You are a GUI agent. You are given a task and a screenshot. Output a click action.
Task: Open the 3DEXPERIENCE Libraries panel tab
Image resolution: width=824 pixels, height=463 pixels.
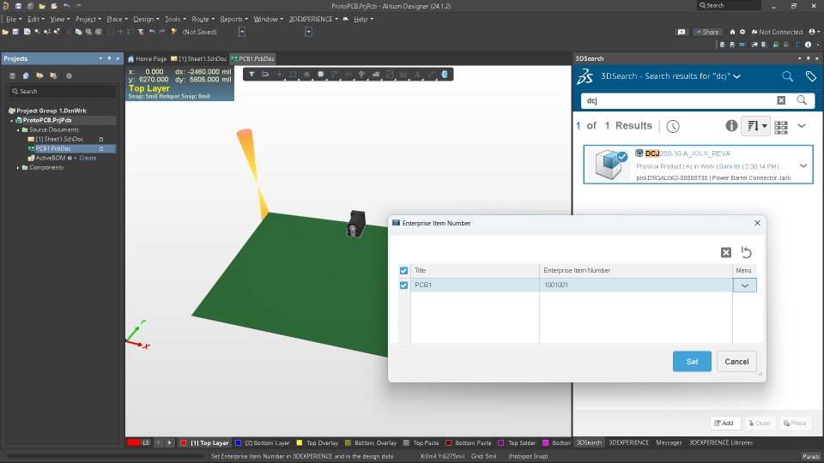point(720,442)
